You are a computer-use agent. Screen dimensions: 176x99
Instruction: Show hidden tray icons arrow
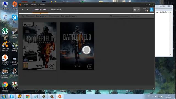153,97
